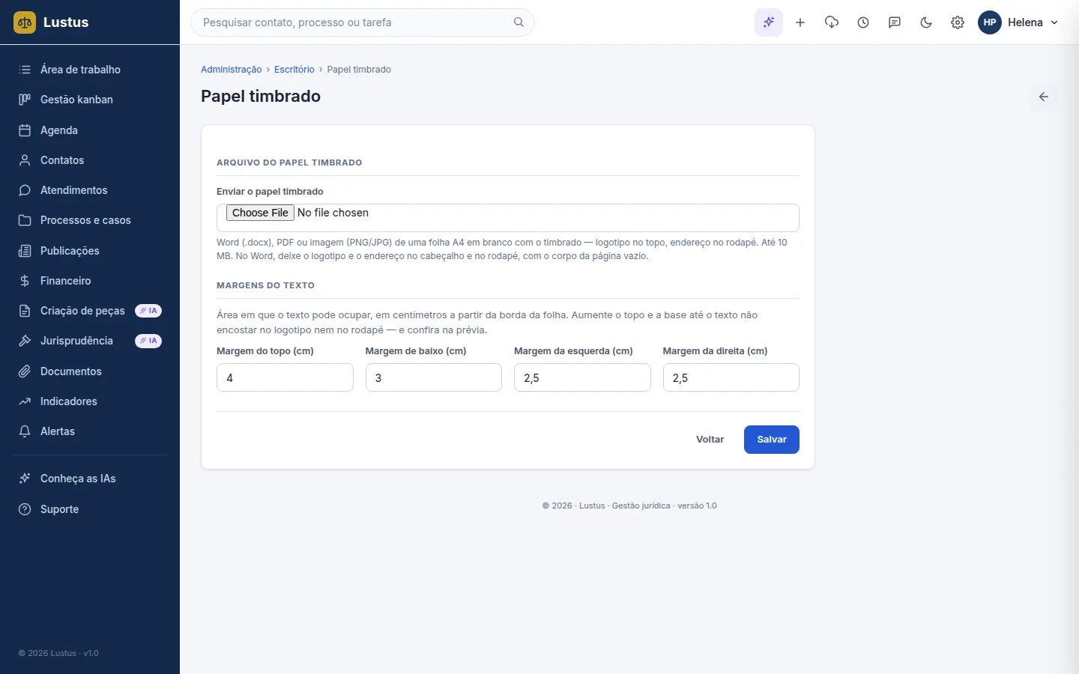Open the clock history icon
Screen dimensions: 1079x674
(x=863, y=22)
